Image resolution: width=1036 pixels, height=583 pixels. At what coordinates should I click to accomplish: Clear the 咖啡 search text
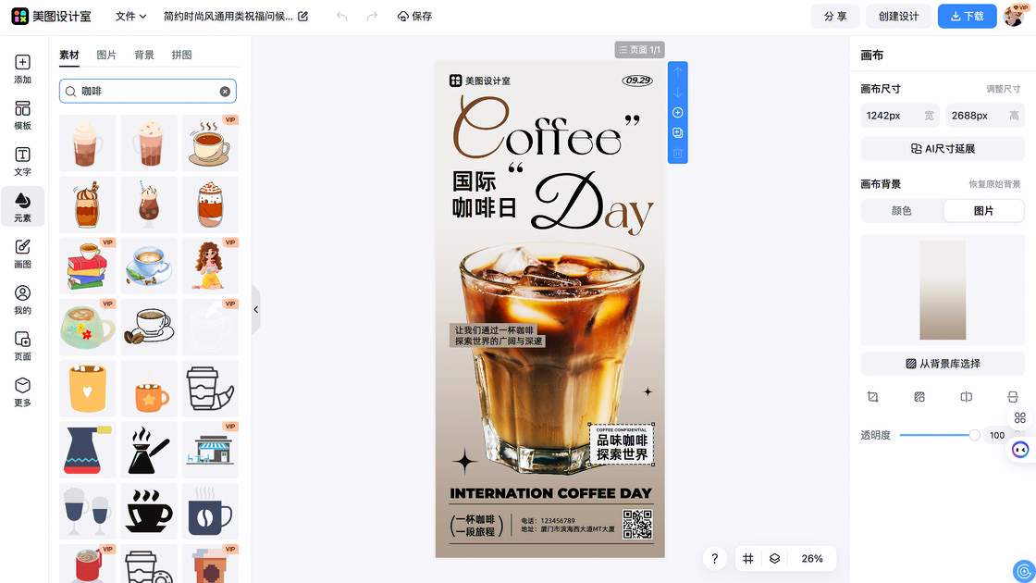225,92
